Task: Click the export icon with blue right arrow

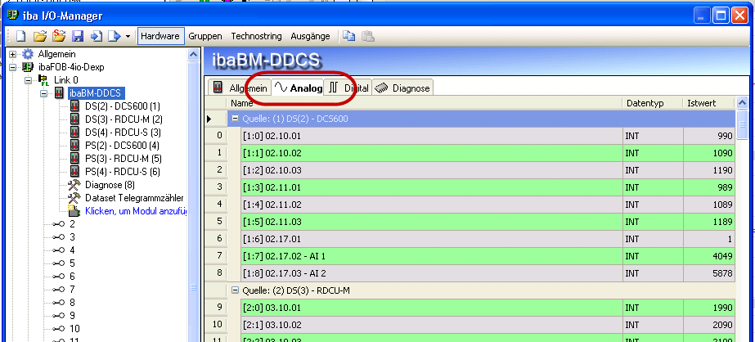Action: click(114, 36)
